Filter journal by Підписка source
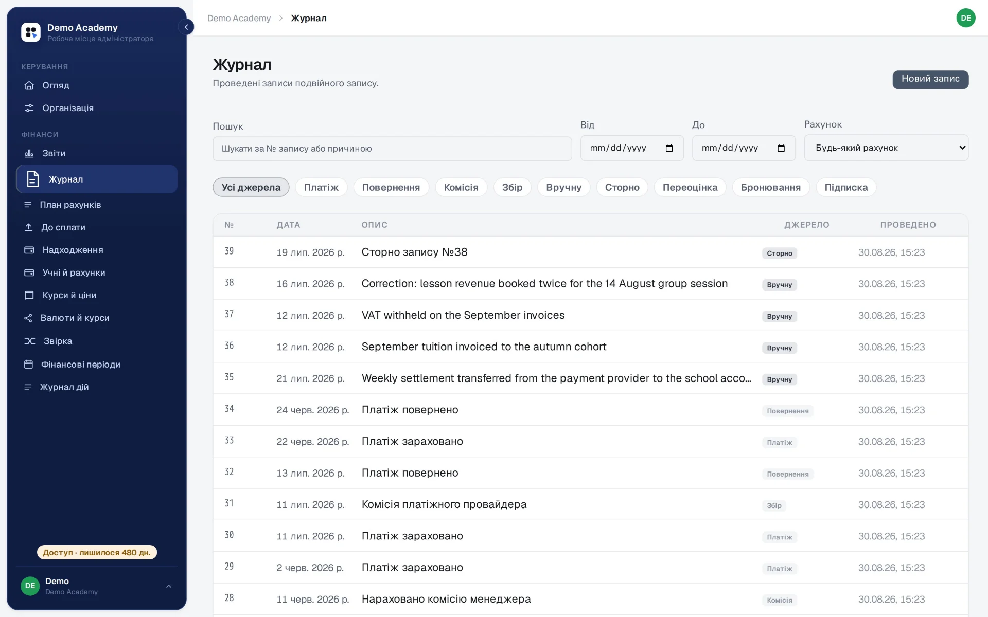 click(846, 187)
